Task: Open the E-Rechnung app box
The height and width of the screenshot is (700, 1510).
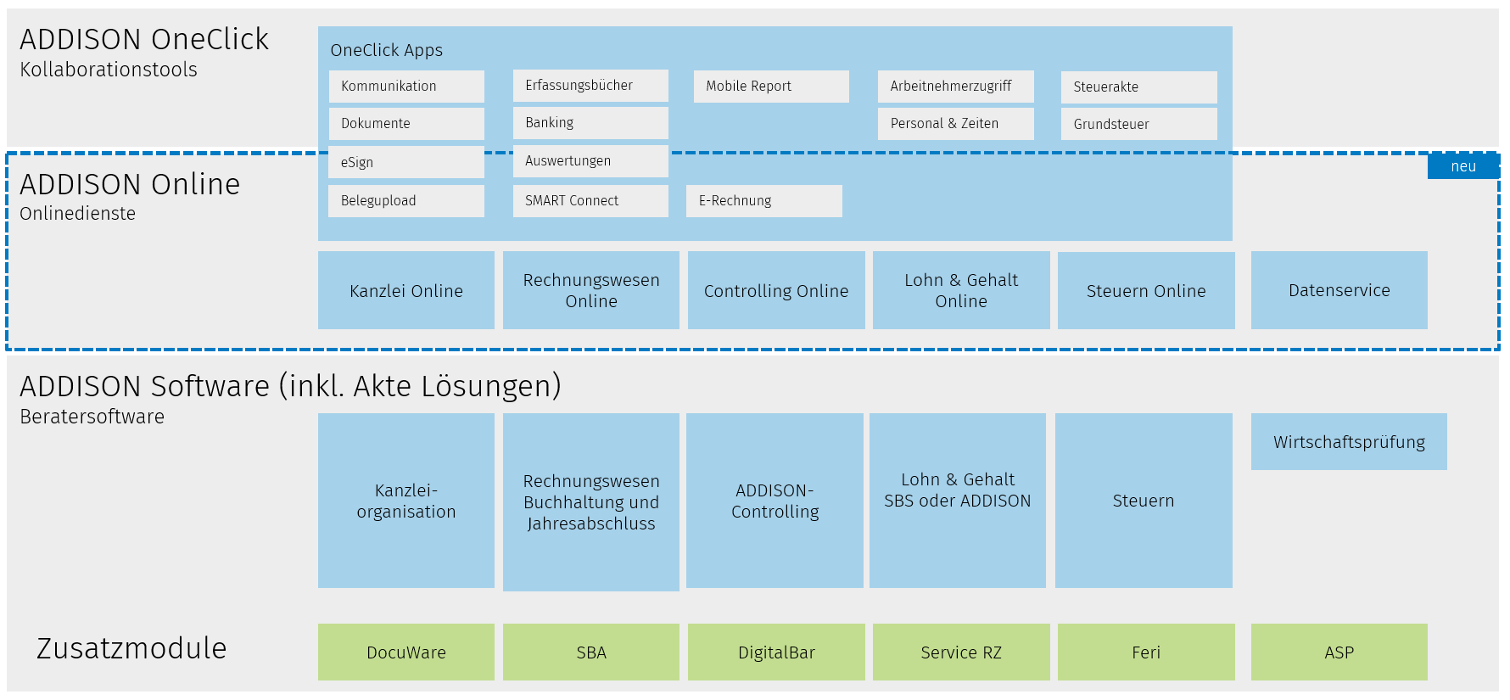Action: [x=764, y=201]
